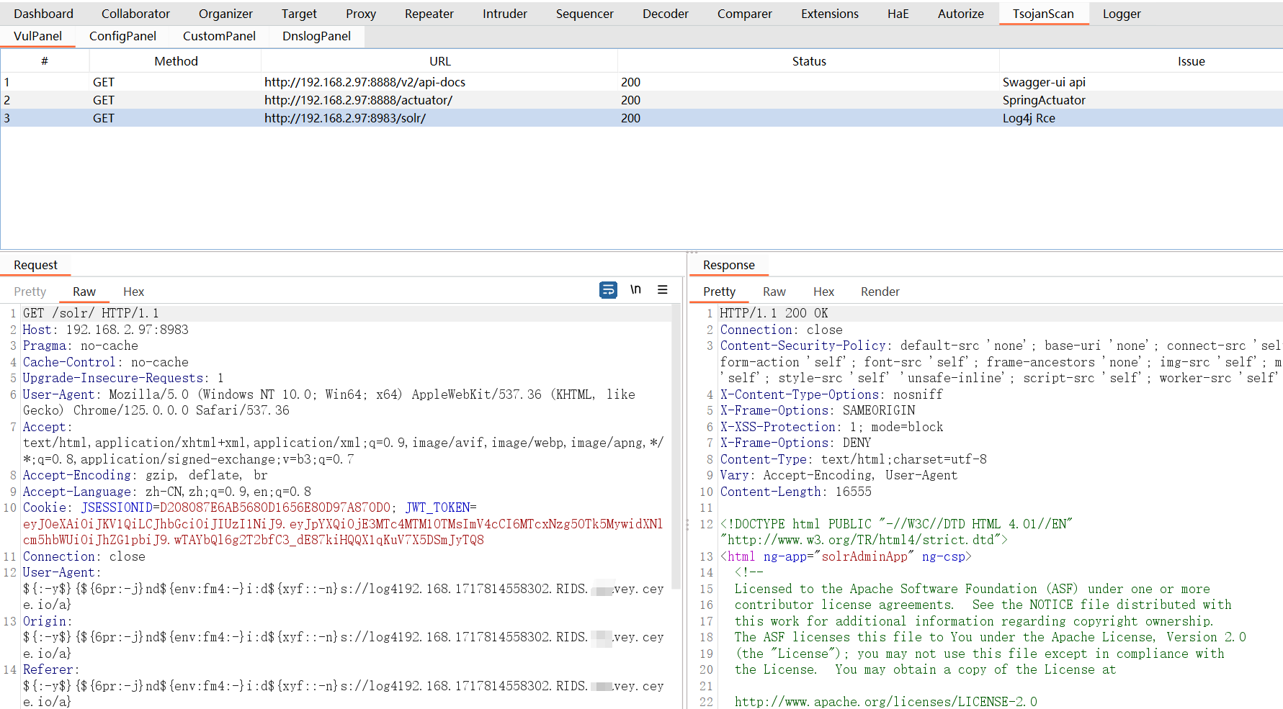This screenshot has height=709, width=1283.
Task: Select the SpringActuator issue row
Action: (641, 100)
